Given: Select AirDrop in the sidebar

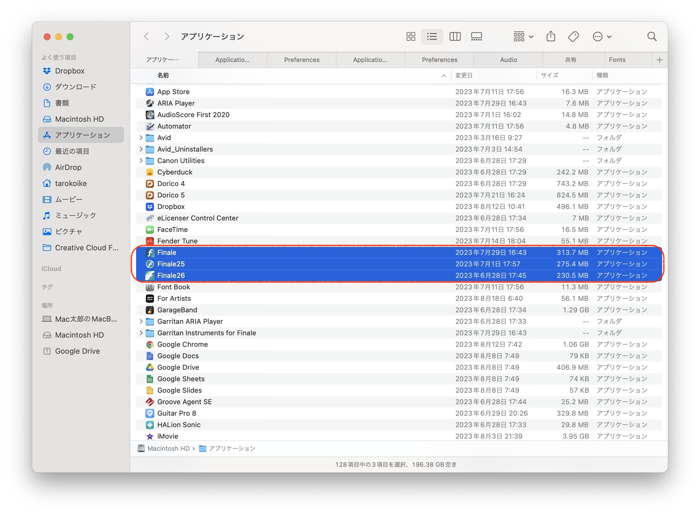Looking at the screenshot, I should pyautogui.click(x=81, y=167).
